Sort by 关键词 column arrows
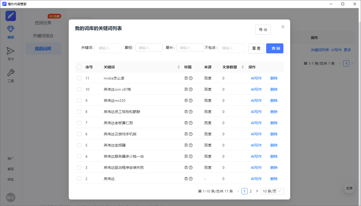This screenshot has height=206, width=361. point(179,67)
